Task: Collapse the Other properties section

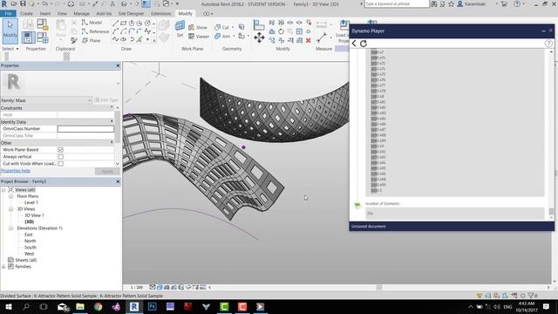Action: point(112,143)
